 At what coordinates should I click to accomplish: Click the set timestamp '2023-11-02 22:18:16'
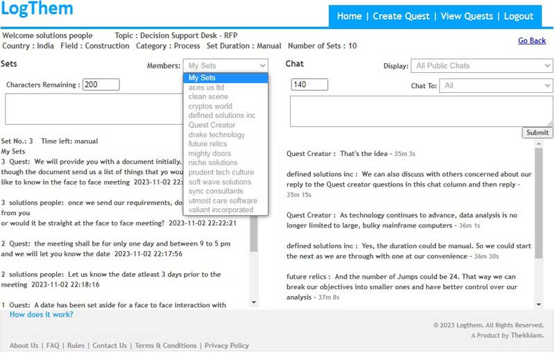coord(65,285)
